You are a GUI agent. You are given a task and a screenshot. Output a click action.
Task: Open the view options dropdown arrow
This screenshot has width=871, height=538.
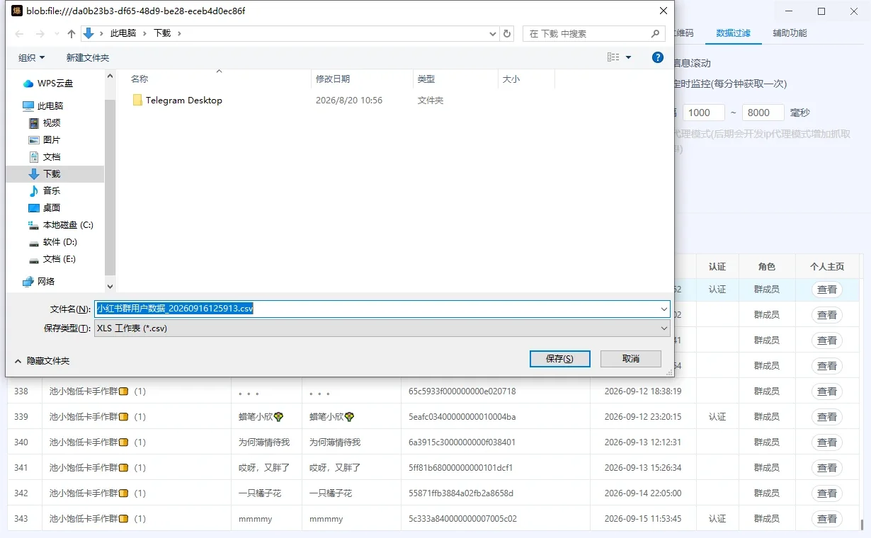click(629, 57)
